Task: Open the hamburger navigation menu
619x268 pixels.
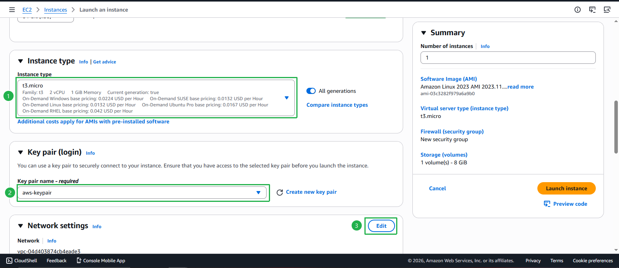Action: [x=12, y=10]
